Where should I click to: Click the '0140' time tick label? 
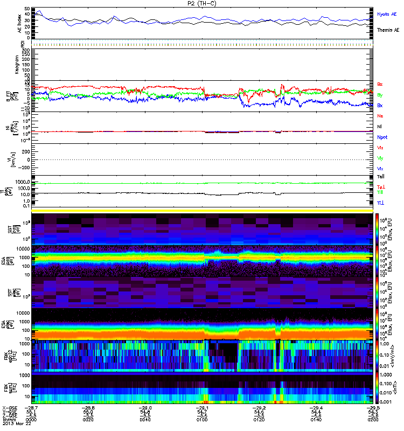[316, 420]
